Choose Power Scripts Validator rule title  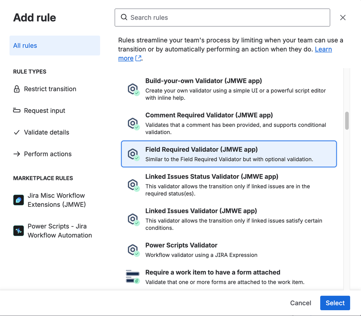click(181, 245)
